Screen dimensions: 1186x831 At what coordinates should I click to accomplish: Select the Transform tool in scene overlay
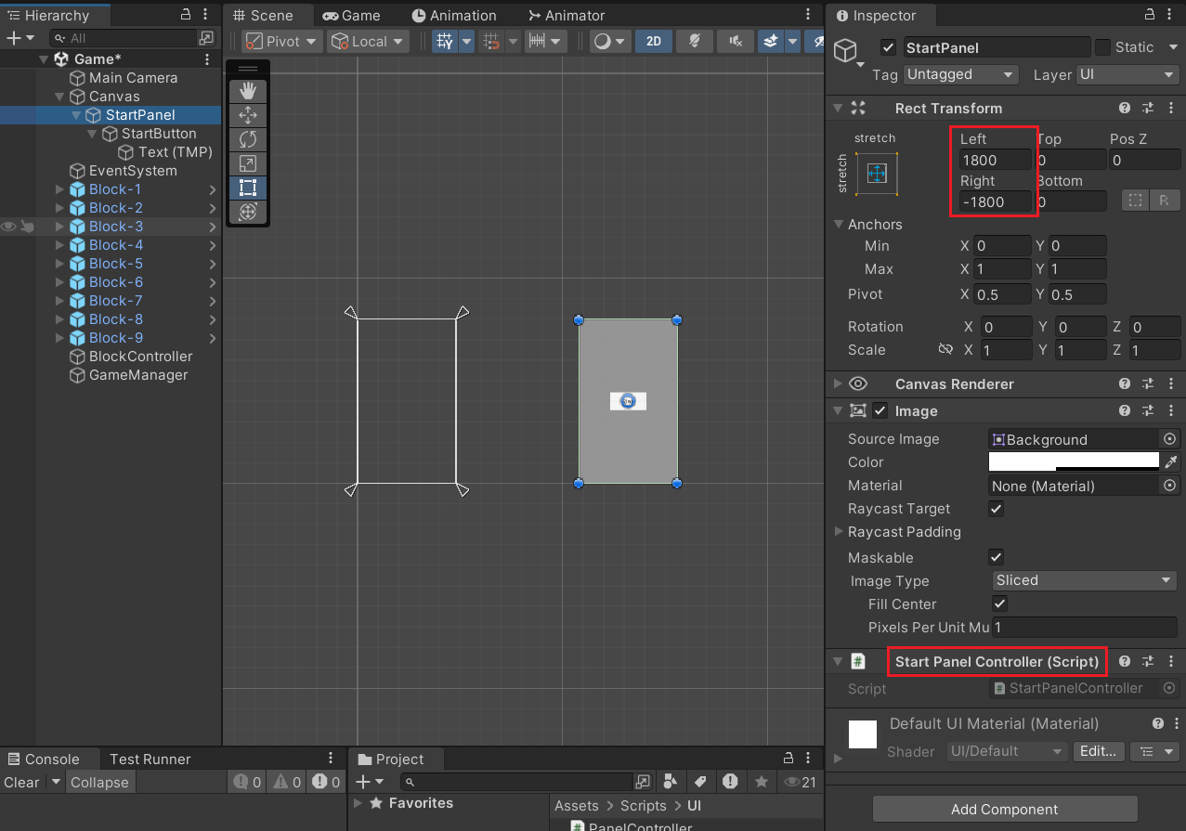click(248, 212)
